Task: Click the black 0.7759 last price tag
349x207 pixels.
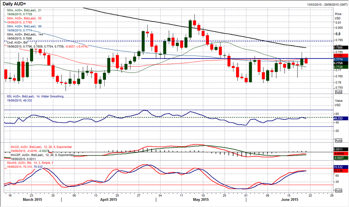Action: pos(341,63)
